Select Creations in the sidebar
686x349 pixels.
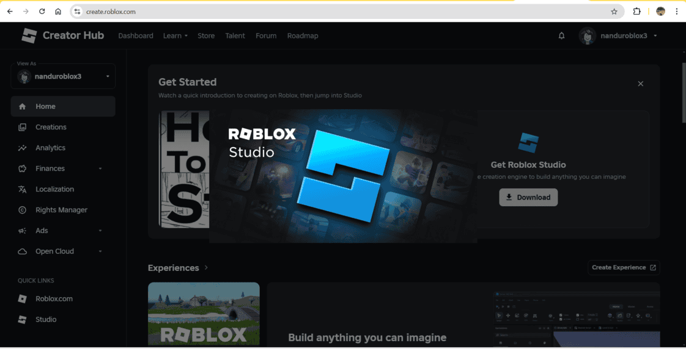(51, 127)
